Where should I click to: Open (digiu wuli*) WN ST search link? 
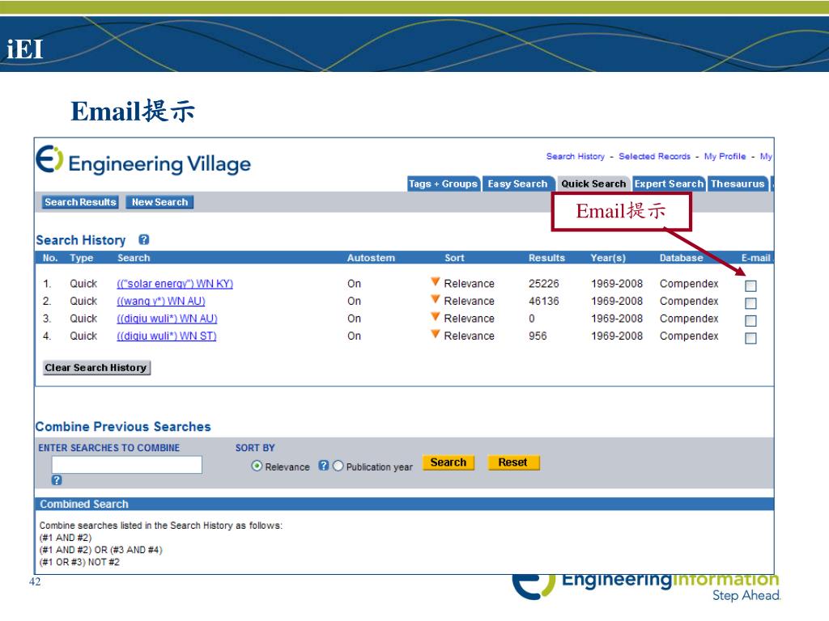[x=167, y=336]
